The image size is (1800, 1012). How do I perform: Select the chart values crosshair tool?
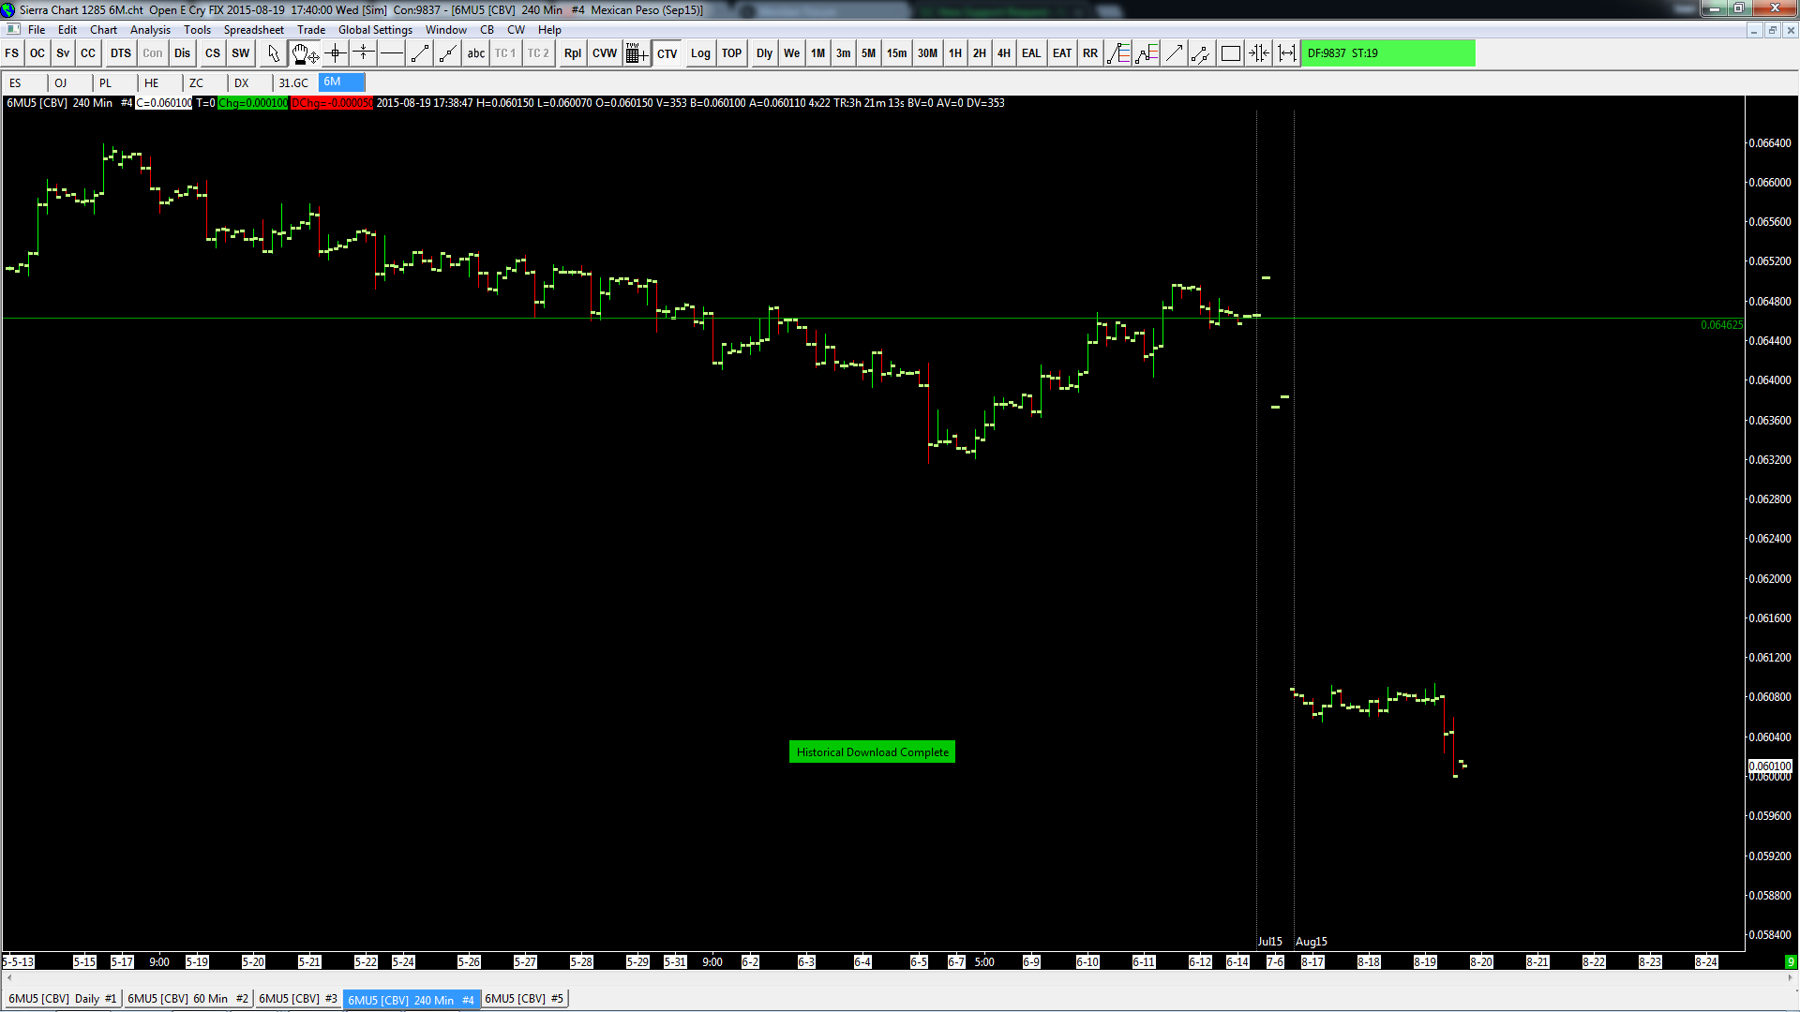pyautogui.click(x=335, y=53)
